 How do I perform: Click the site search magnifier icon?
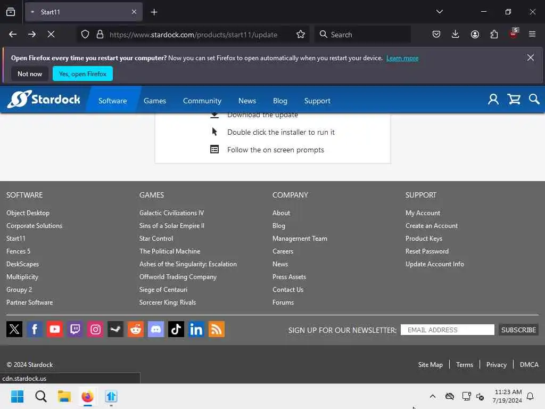coord(534,100)
